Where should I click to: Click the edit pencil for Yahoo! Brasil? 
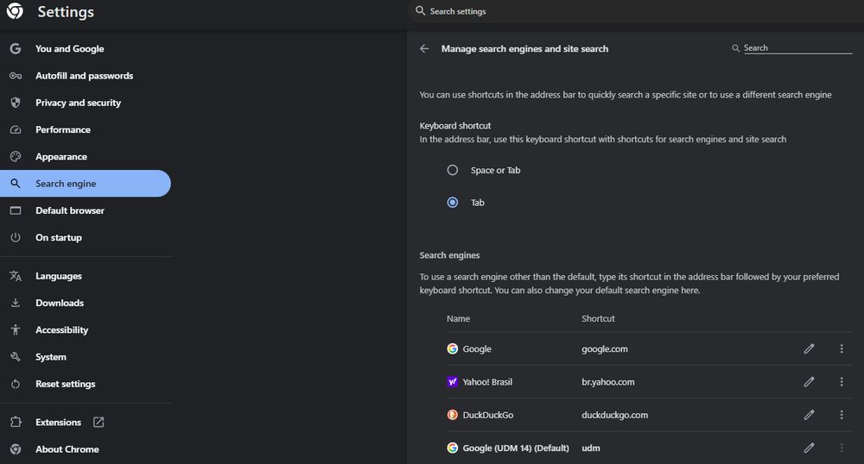point(809,382)
